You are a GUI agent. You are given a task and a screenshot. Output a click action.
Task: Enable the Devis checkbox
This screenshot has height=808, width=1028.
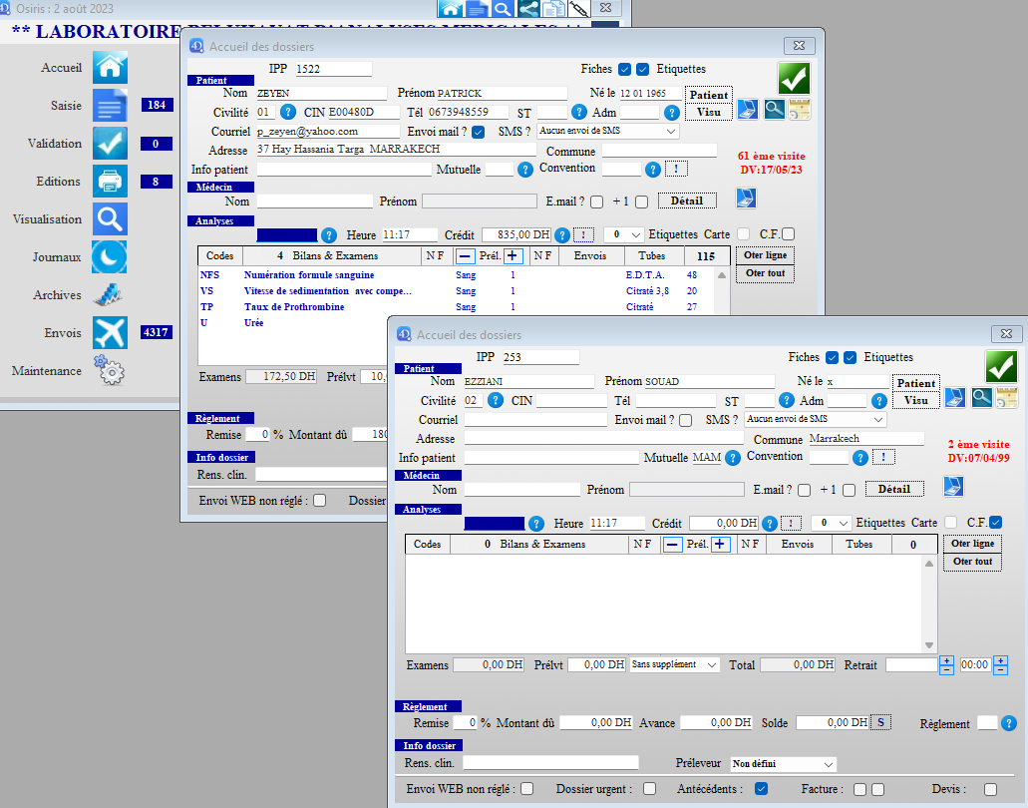(990, 788)
